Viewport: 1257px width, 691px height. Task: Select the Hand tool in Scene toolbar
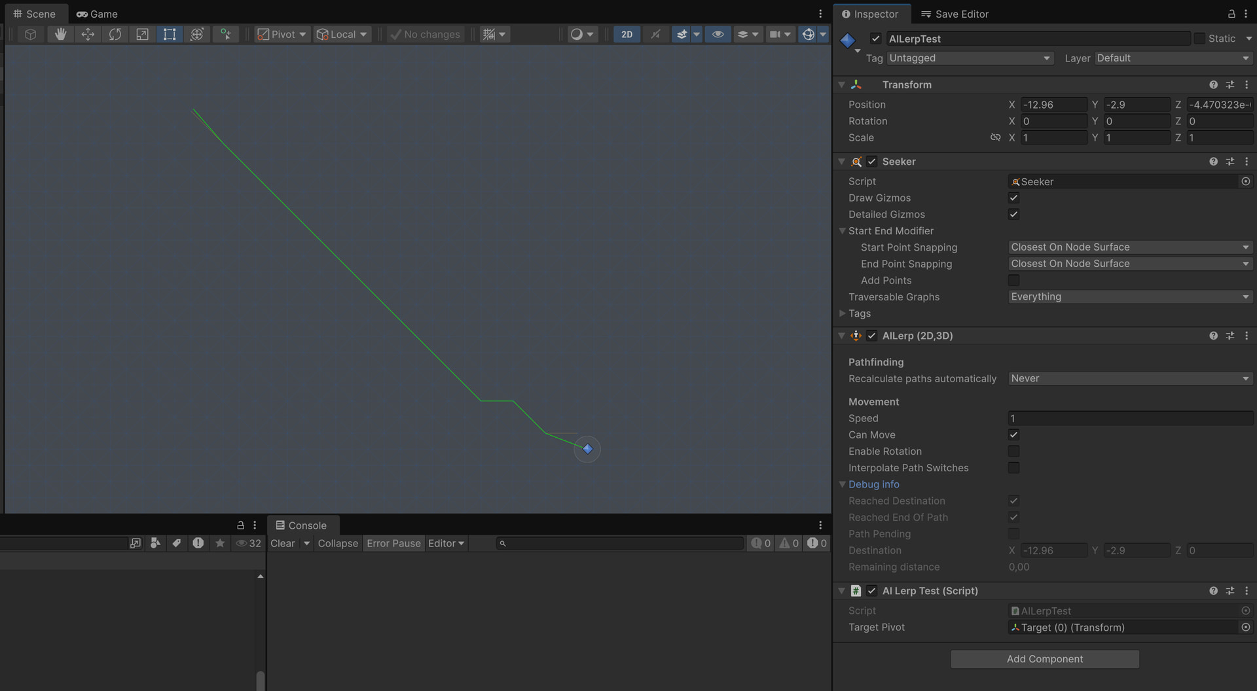(x=60, y=34)
